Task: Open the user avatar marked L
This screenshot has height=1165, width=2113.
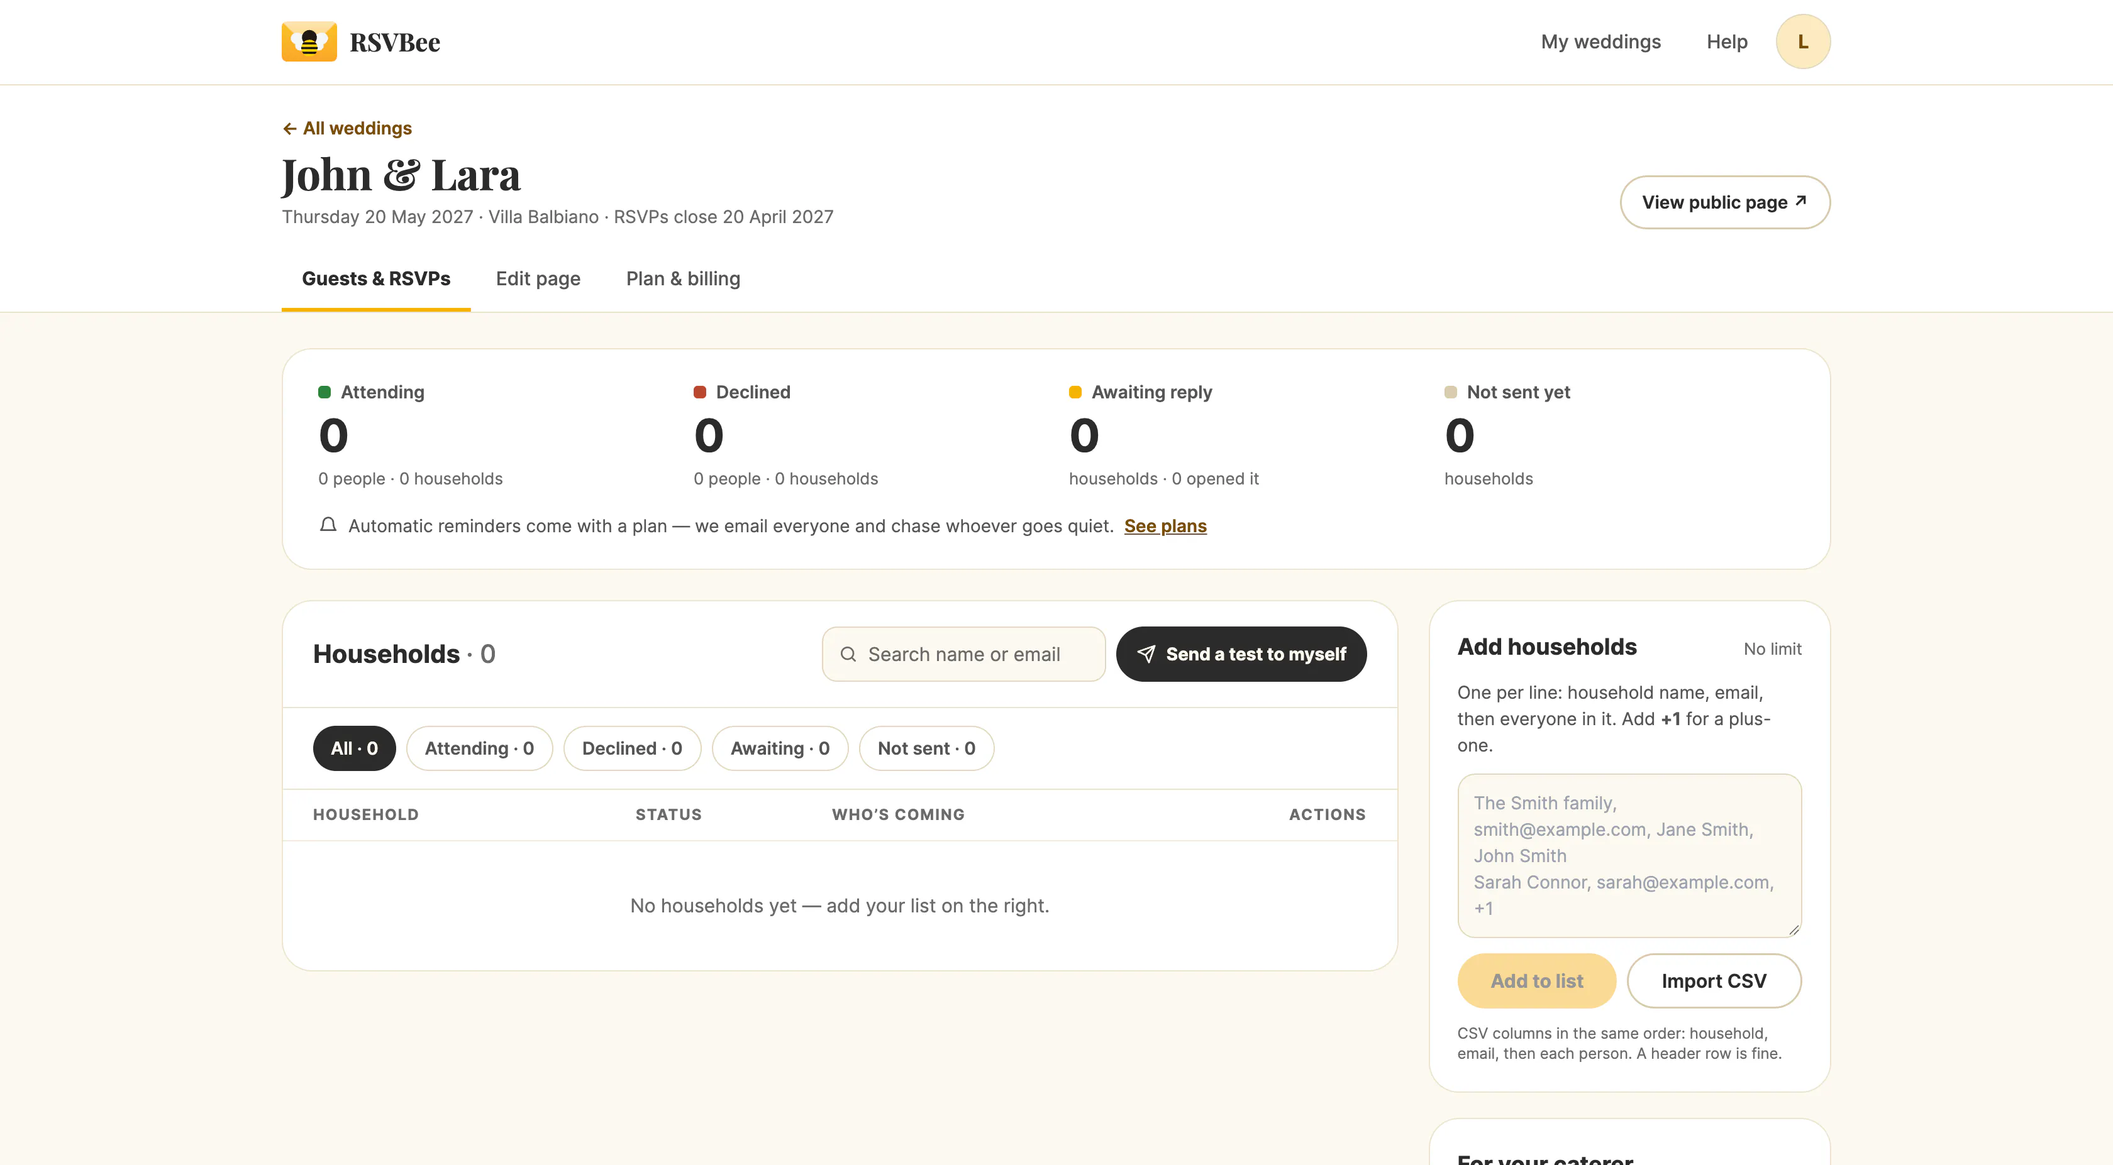Action: [x=1802, y=42]
